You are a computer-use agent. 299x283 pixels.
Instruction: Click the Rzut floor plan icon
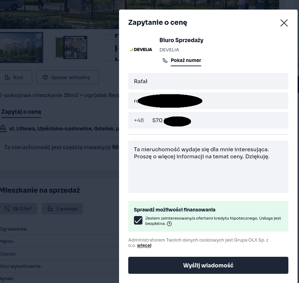click(x=7, y=77)
